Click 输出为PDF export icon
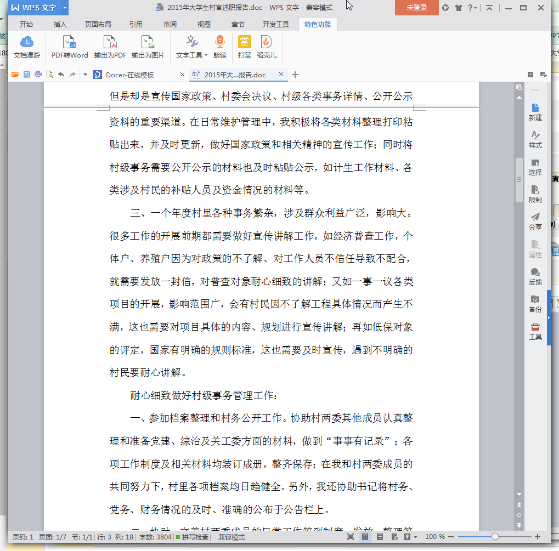559x551 pixels. (x=110, y=47)
